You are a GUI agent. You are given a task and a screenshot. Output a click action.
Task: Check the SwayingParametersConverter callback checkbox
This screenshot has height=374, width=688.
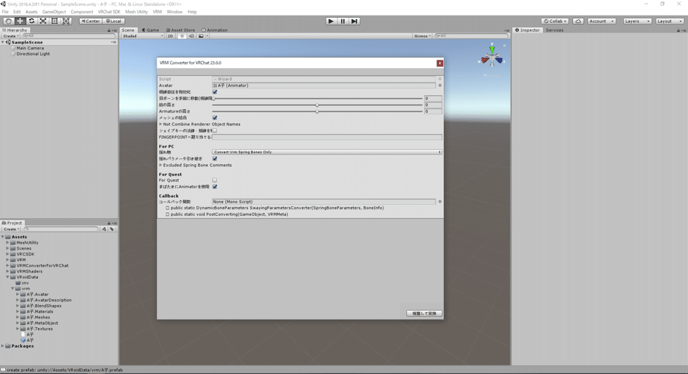pyautogui.click(x=167, y=208)
